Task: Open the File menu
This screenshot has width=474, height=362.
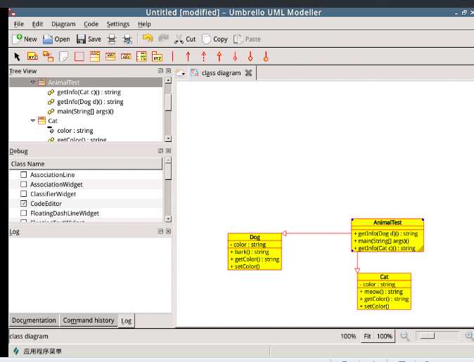Action: 19,24
